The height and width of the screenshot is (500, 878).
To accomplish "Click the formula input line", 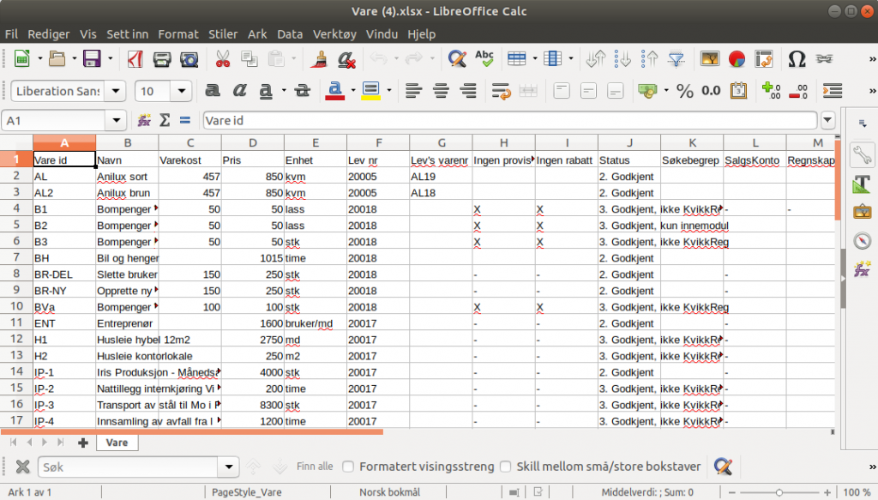I will pyautogui.click(x=509, y=120).
